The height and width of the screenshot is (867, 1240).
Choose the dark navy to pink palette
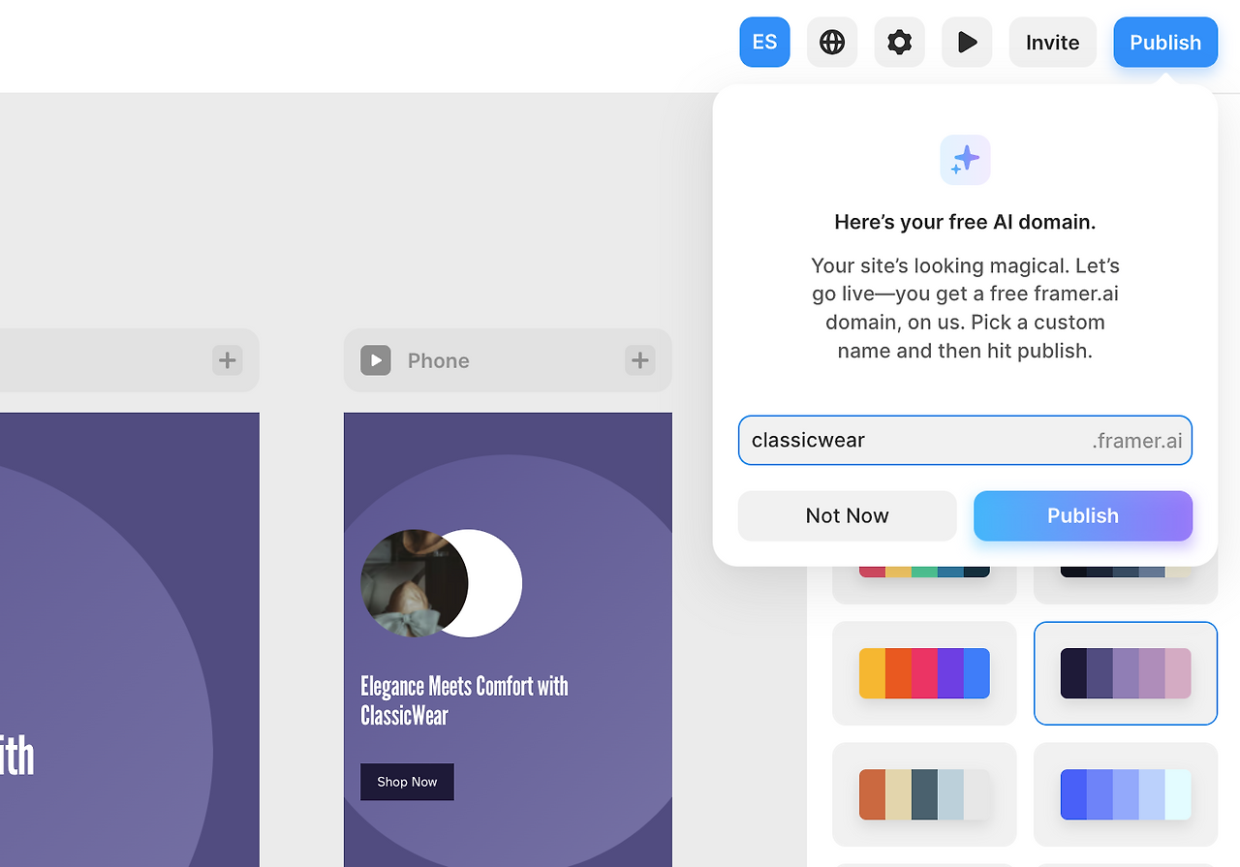click(x=1126, y=673)
